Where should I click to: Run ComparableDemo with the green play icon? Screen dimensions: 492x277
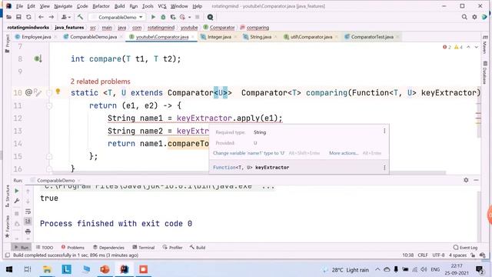click(x=153, y=17)
